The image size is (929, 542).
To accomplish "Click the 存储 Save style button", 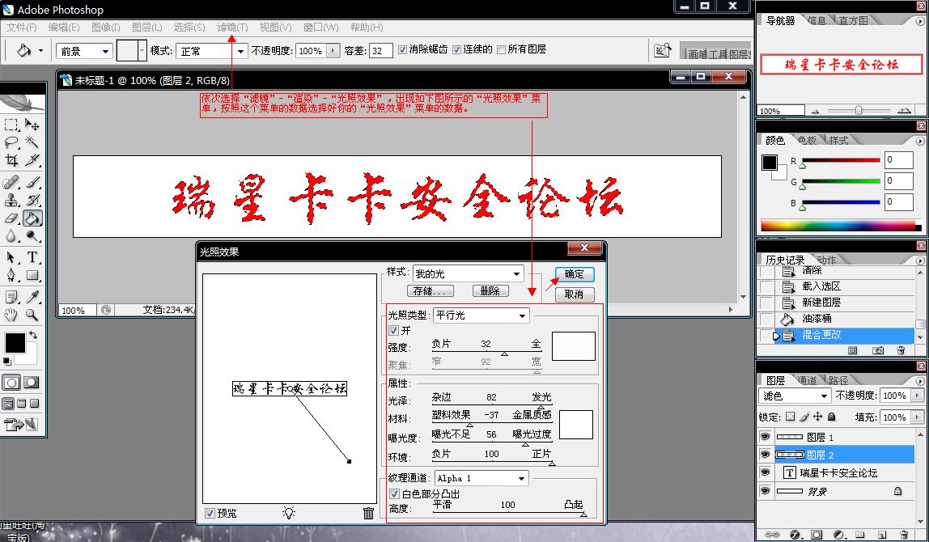I will tap(431, 291).
